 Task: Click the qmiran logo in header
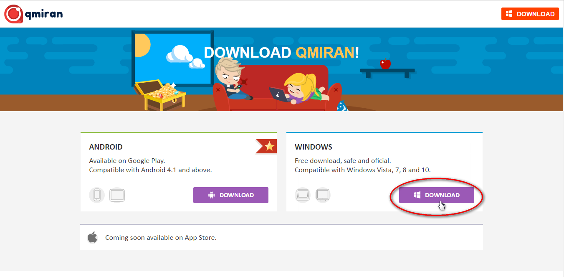pos(33,14)
